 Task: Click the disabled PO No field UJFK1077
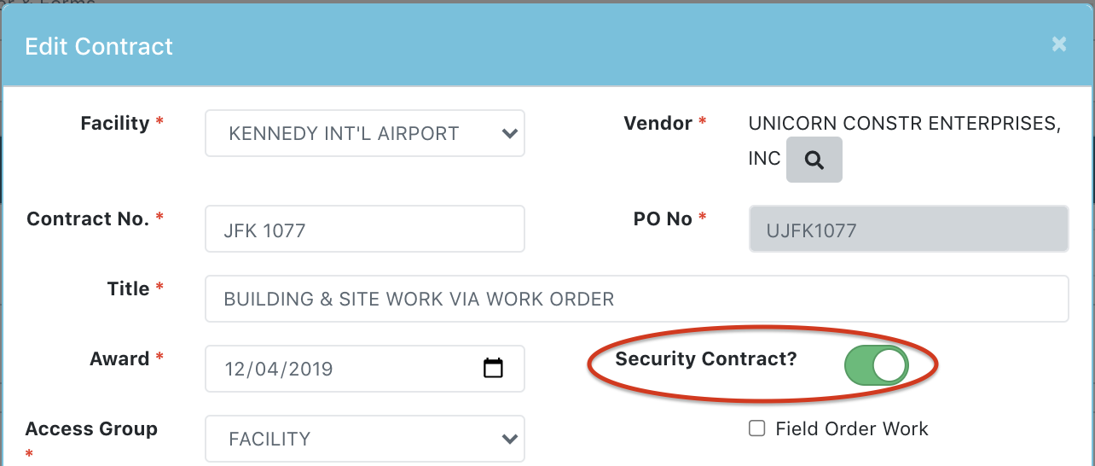[908, 229]
